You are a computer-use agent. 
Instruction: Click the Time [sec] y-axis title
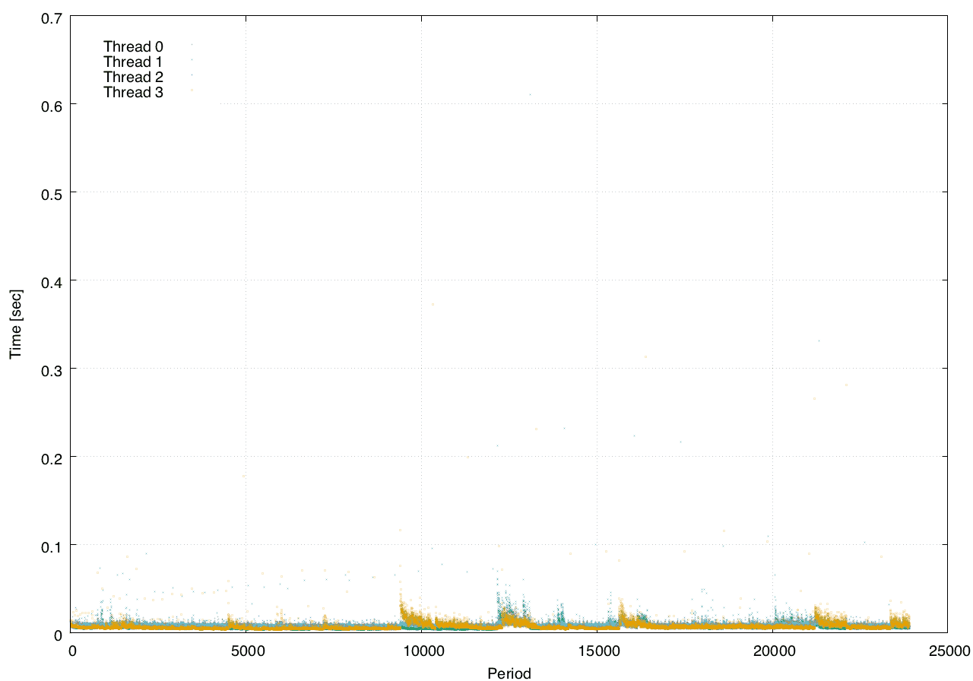(15, 324)
